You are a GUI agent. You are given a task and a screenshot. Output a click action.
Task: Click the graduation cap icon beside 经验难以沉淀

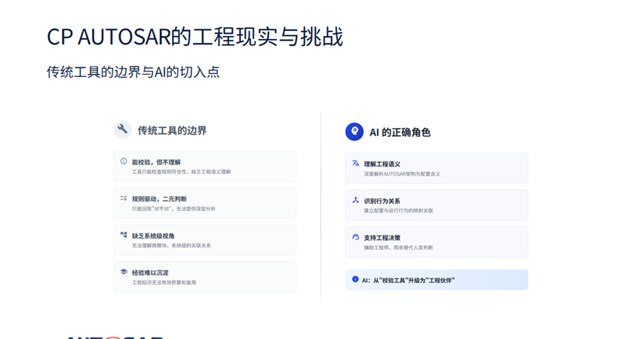click(x=124, y=272)
